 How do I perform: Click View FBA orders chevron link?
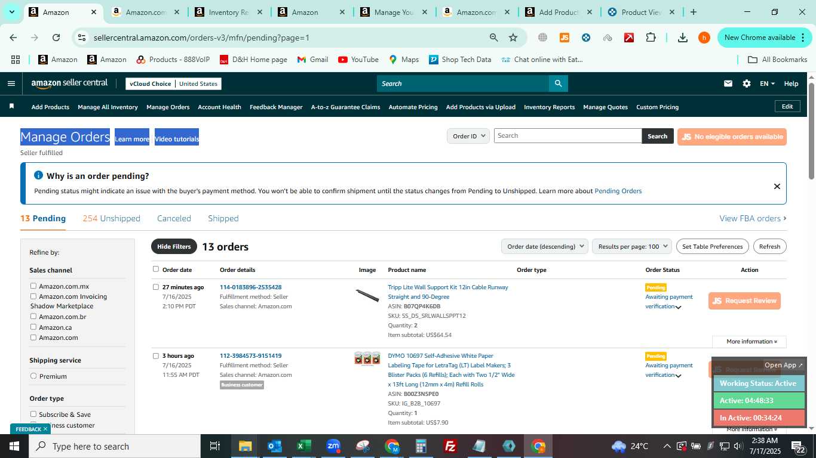pyautogui.click(x=753, y=218)
